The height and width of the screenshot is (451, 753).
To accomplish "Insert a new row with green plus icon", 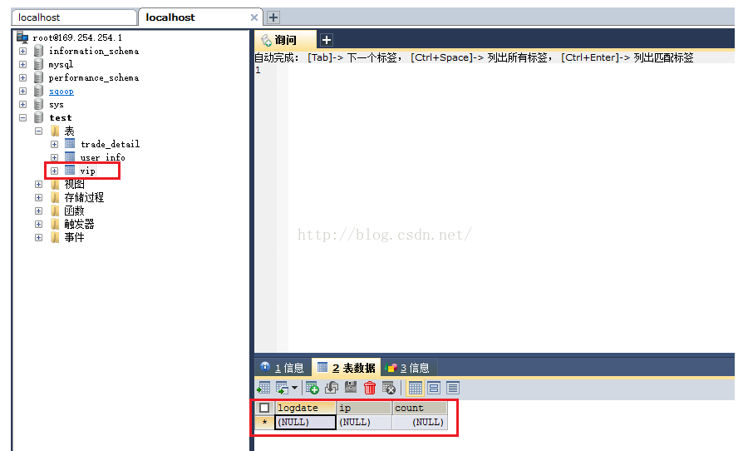I will pos(313,388).
